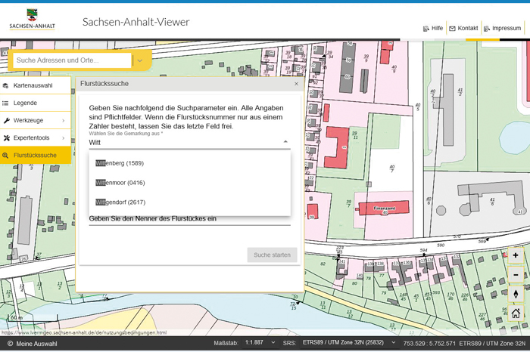The image size is (530, 352).
Task: Click the compass north-orientation button
Action: pos(516,295)
